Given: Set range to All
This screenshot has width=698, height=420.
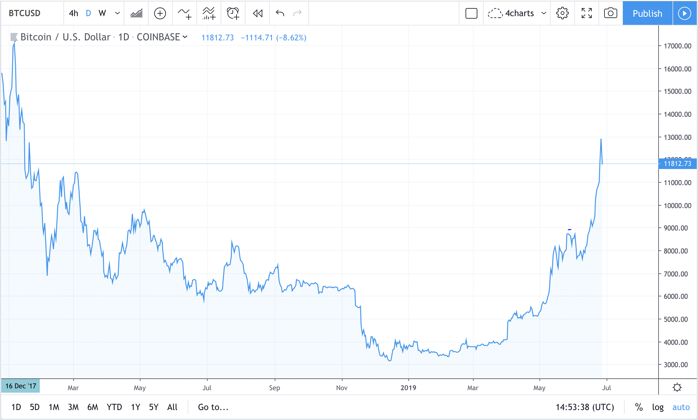Looking at the screenshot, I should pyautogui.click(x=172, y=407).
